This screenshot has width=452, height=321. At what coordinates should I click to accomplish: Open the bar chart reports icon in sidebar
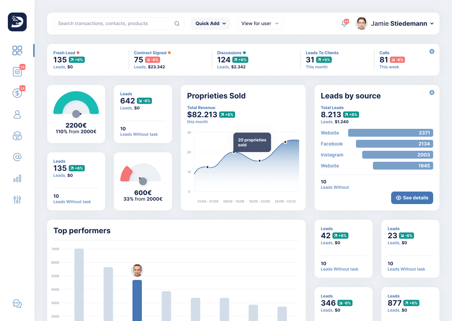click(x=17, y=178)
